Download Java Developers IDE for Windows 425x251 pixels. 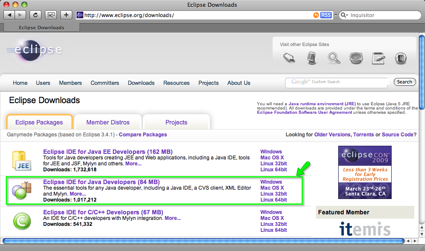coord(271,182)
